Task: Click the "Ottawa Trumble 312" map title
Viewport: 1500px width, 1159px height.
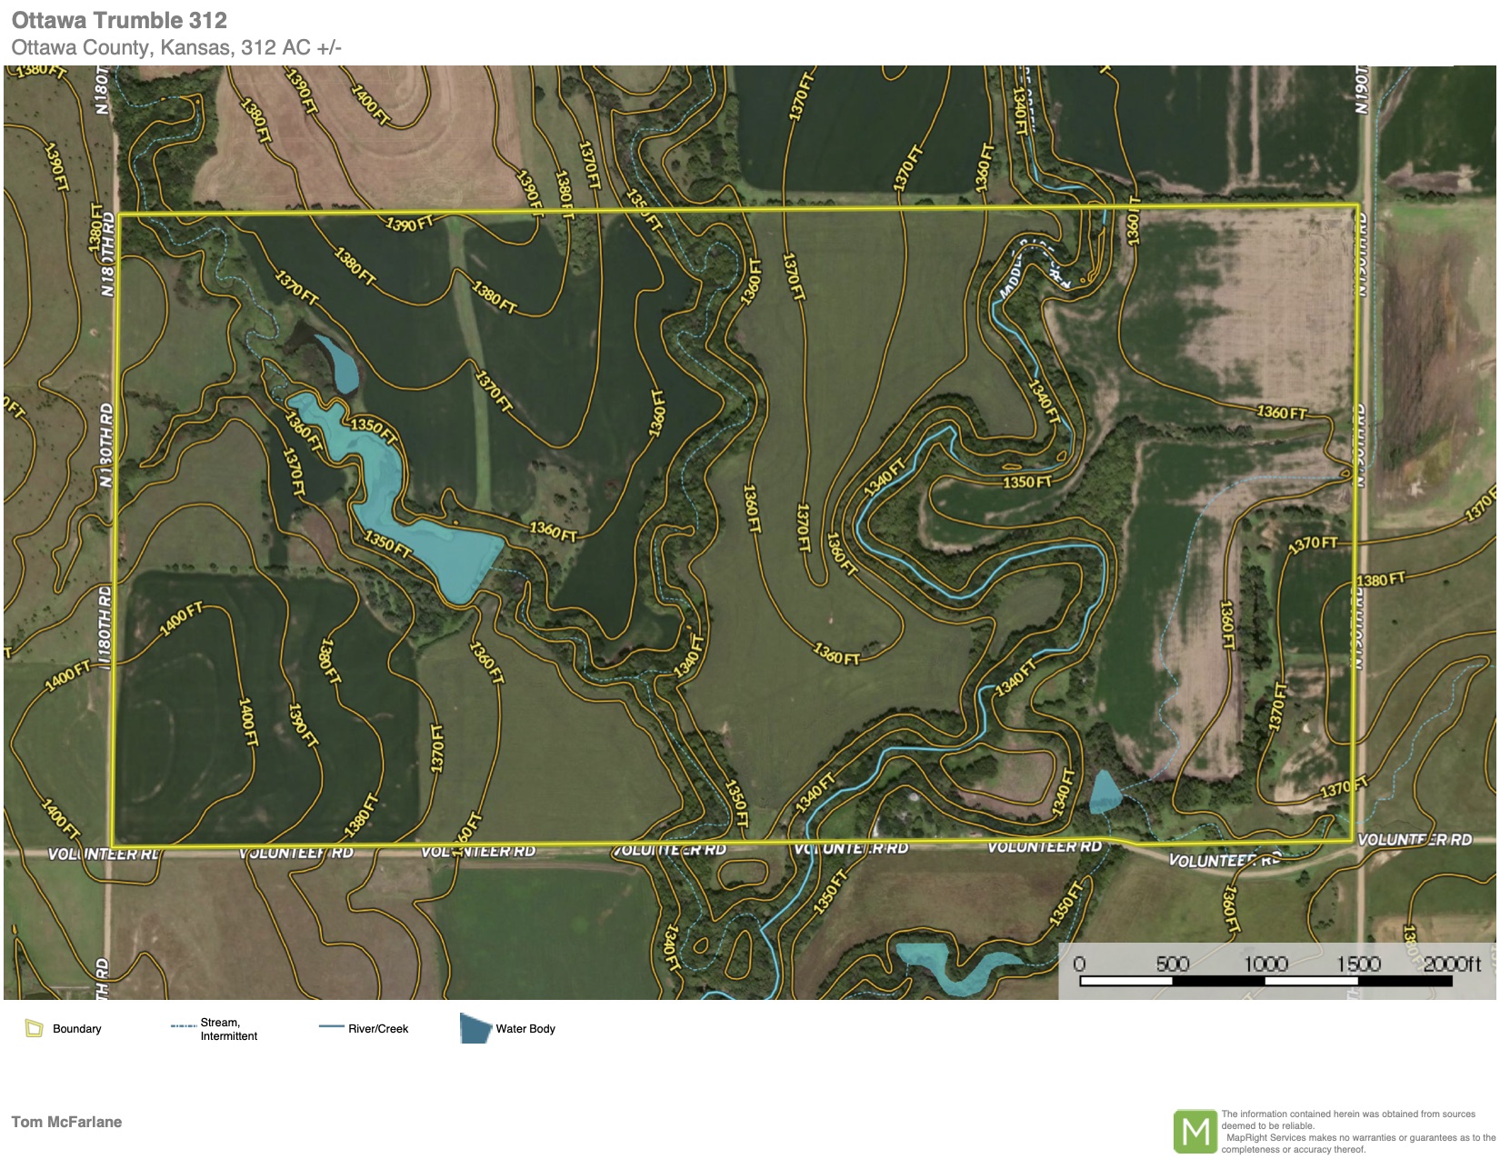Action: coord(119,20)
